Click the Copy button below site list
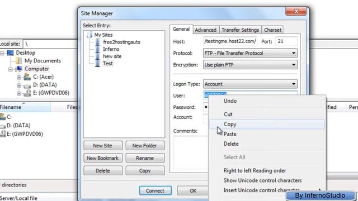The image size is (358, 201). pos(145,171)
